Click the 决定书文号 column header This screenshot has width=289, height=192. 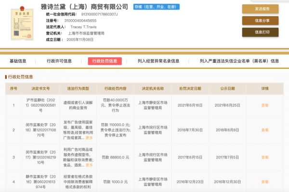coord(40,89)
